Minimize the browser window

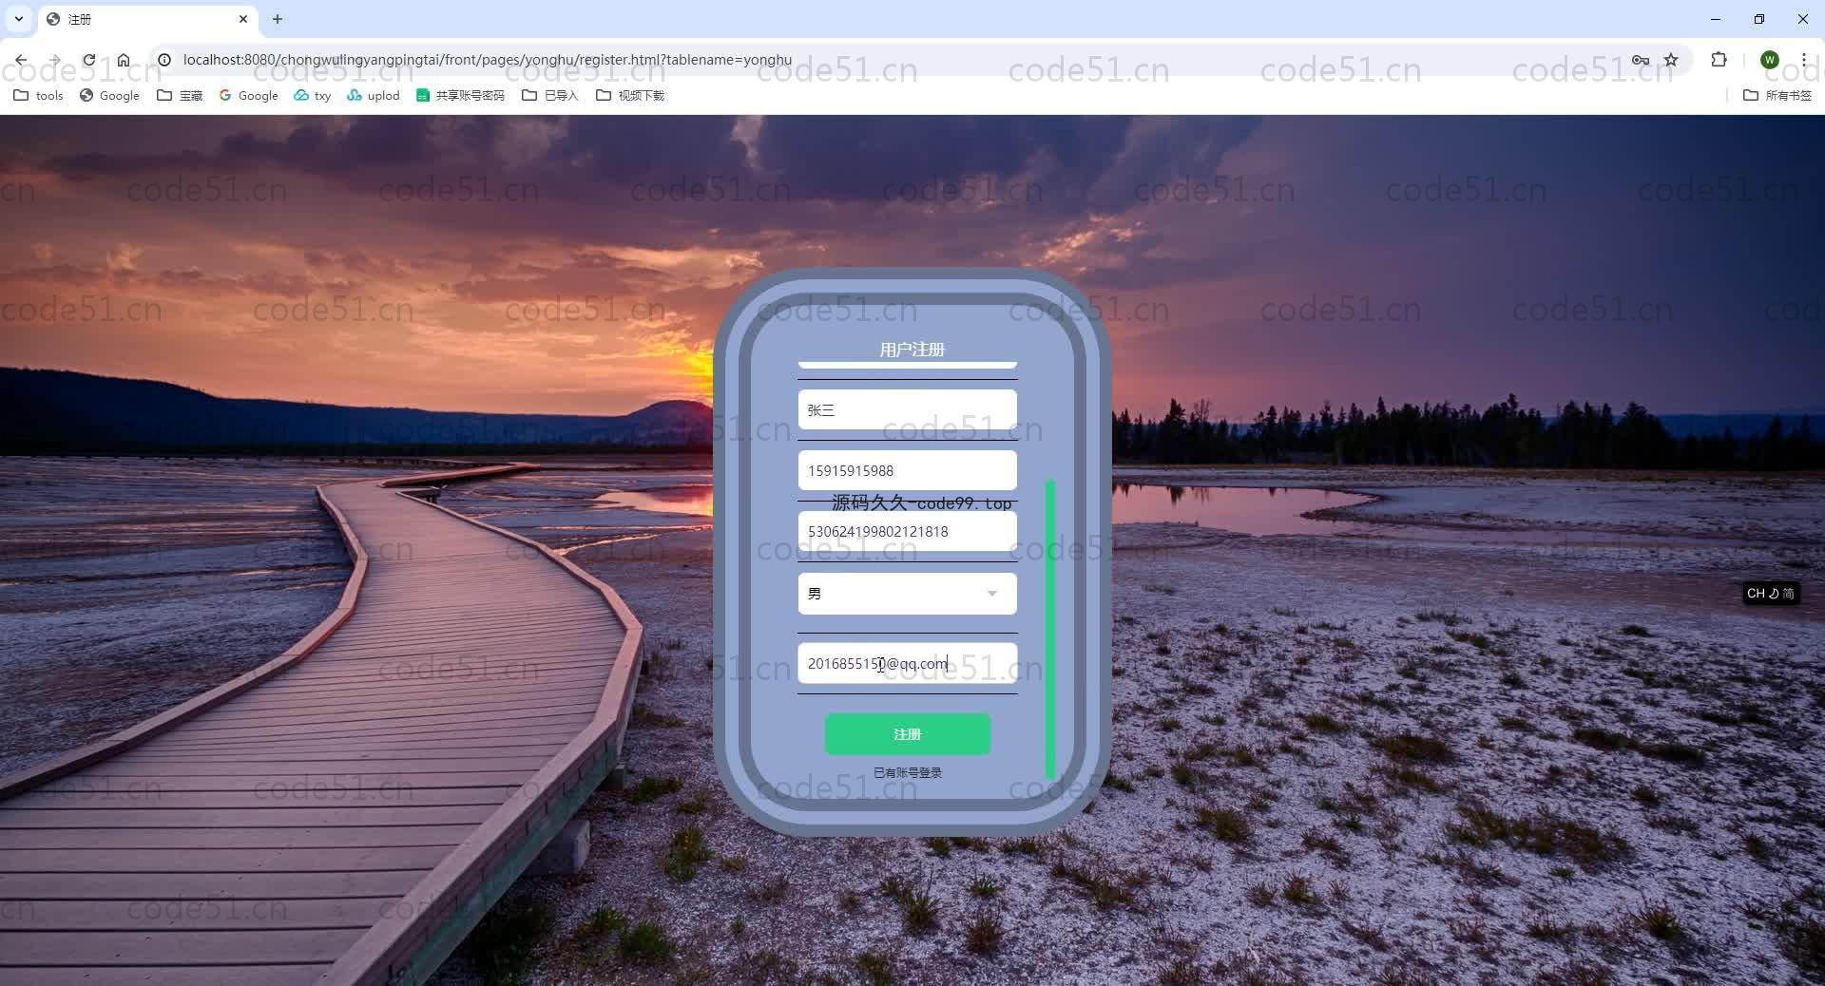tap(1716, 19)
